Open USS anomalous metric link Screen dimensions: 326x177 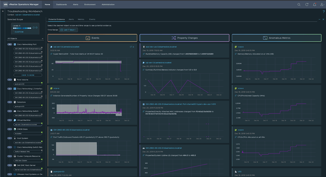tap(240, 172)
